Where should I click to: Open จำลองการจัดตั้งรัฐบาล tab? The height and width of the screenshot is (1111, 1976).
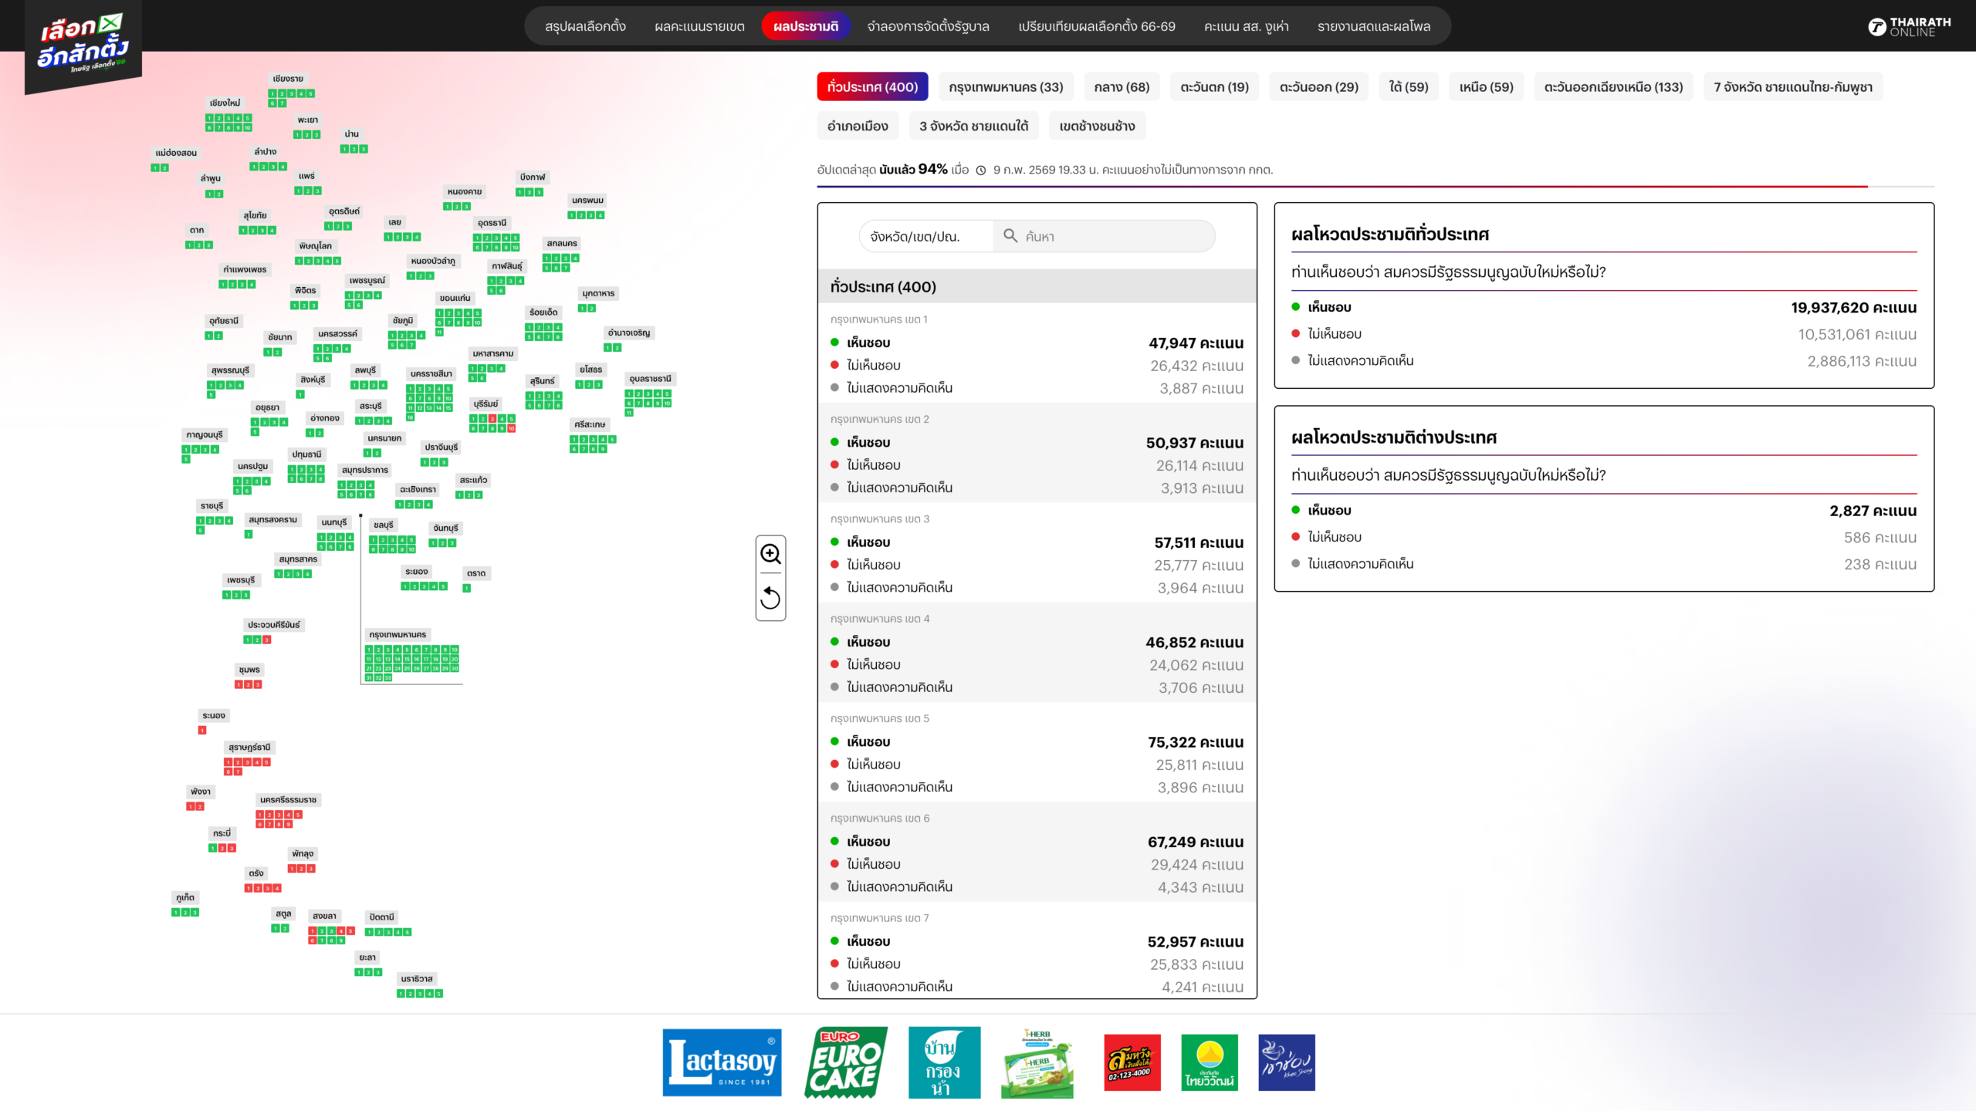click(x=928, y=26)
